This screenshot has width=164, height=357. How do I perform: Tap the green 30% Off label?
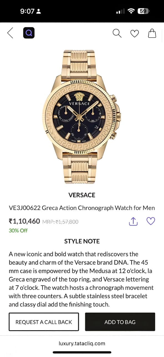click(18, 231)
